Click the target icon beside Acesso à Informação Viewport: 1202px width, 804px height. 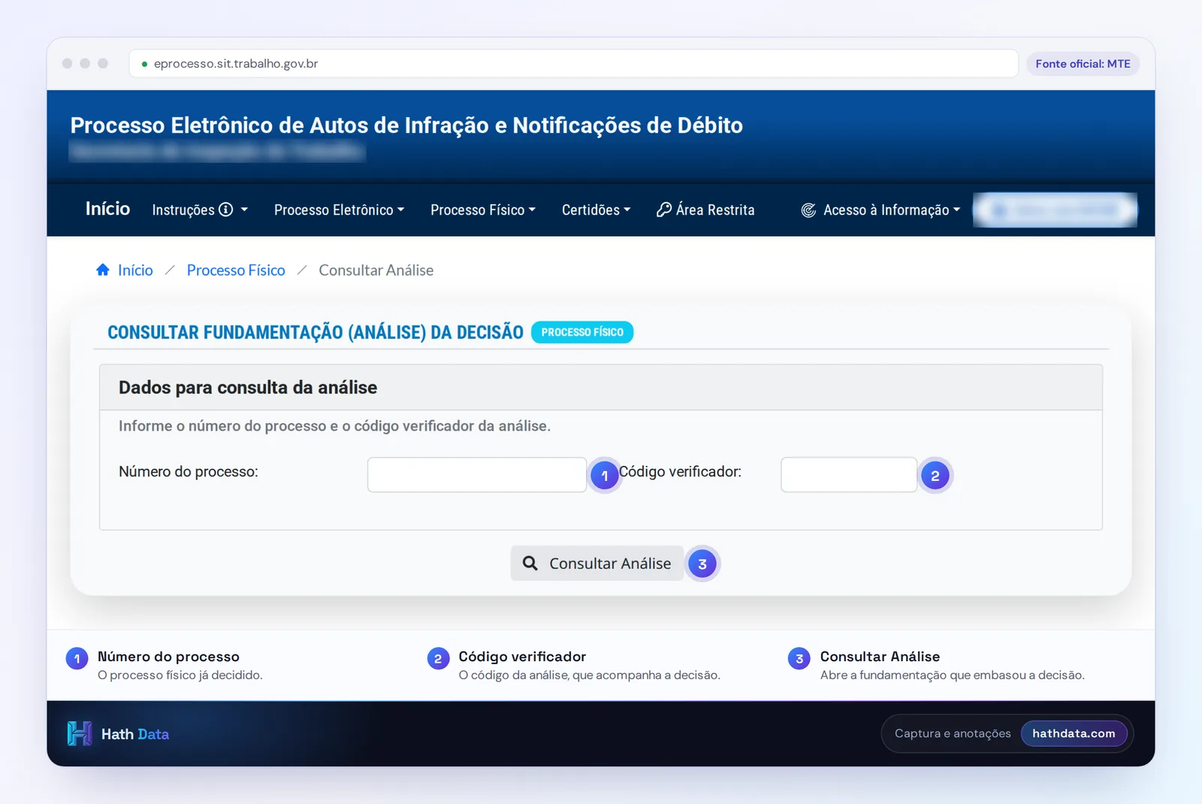(x=808, y=210)
